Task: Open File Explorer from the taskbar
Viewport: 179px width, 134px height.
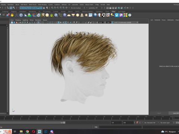Action: click(x=21, y=131)
